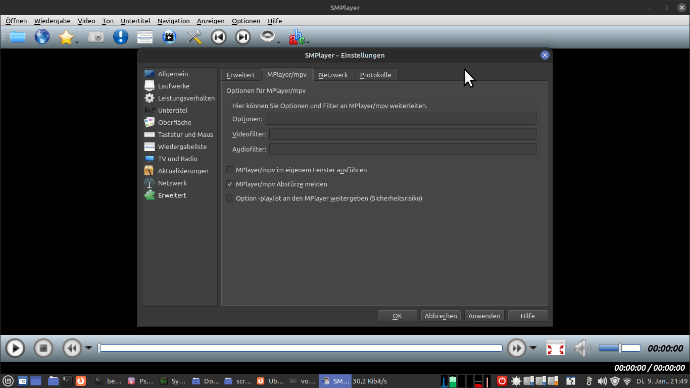Click the Hilfe dialog button
Viewport: 690px width, 388px height.
coord(528,316)
